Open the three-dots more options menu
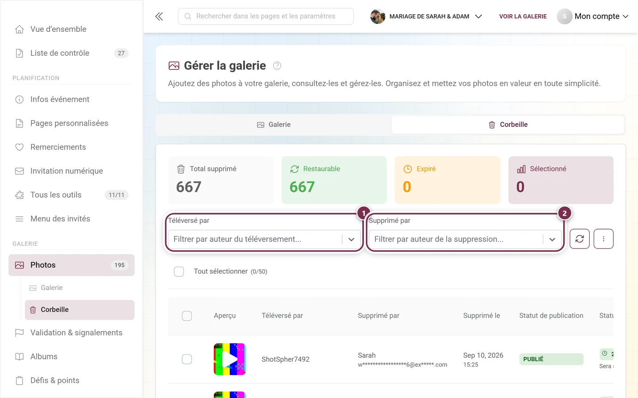 pos(603,239)
